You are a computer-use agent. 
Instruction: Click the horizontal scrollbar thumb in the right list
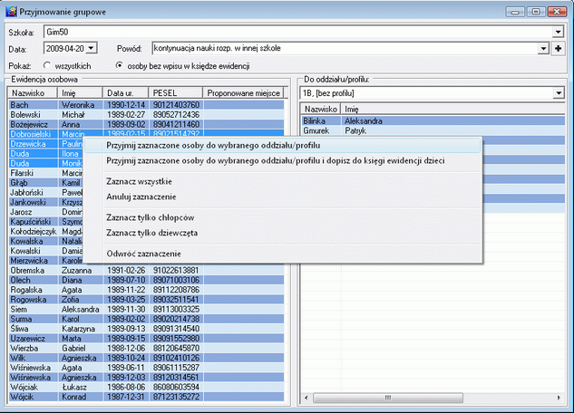388,398
